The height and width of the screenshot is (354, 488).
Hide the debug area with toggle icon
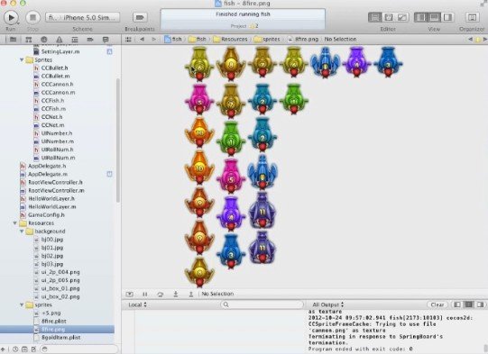click(x=130, y=294)
